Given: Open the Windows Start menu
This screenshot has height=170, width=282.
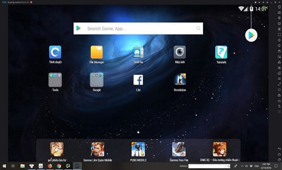Looking at the screenshot, I should (x=4, y=166).
